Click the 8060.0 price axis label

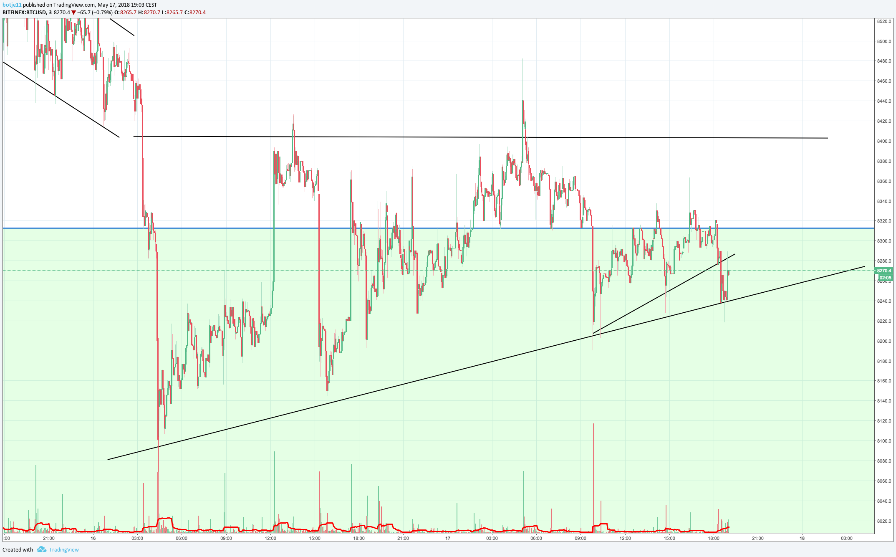884,481
